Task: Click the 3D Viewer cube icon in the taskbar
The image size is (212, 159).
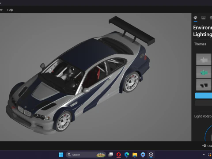Action: pos(151,155)
